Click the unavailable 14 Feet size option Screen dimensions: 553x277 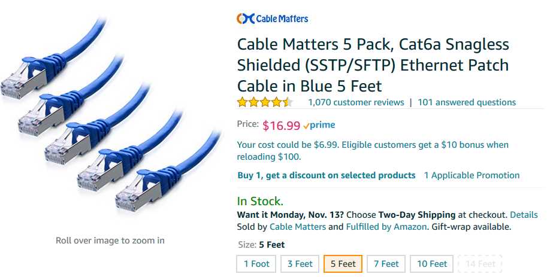click(x=479, y=264)
